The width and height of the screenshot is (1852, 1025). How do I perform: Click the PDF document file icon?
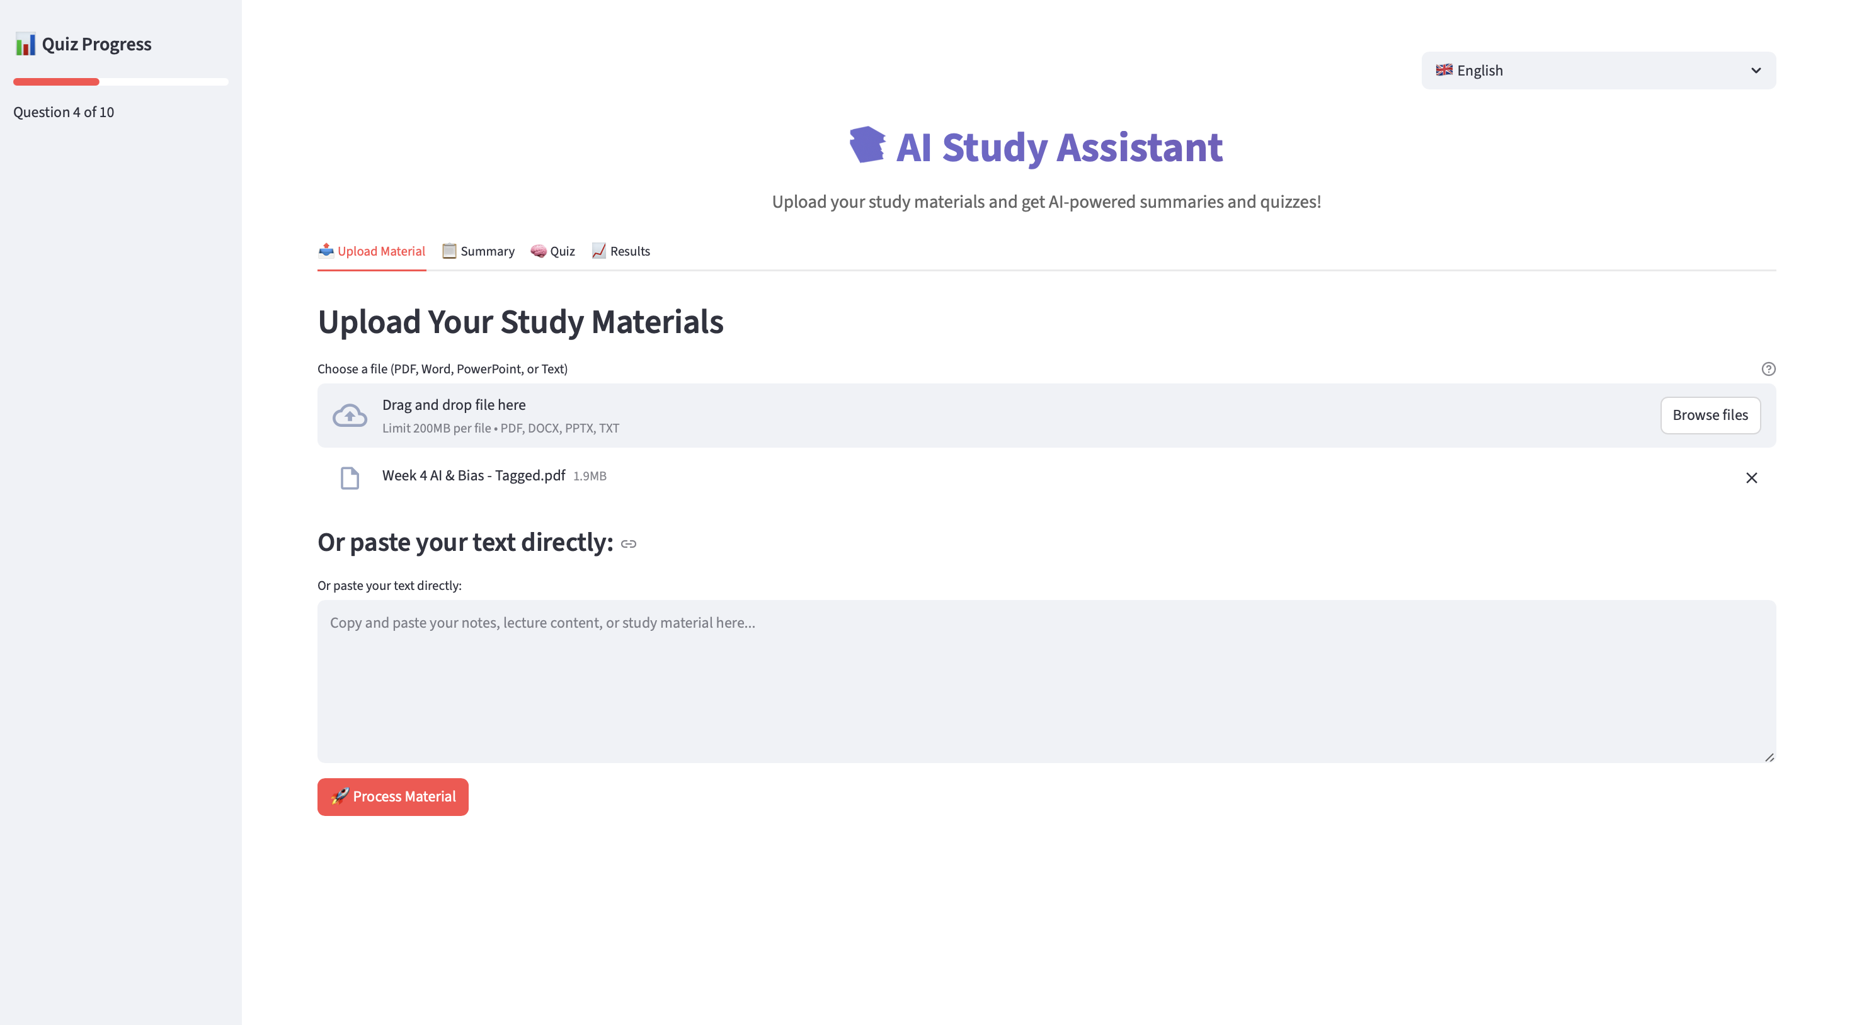point(350,478)
